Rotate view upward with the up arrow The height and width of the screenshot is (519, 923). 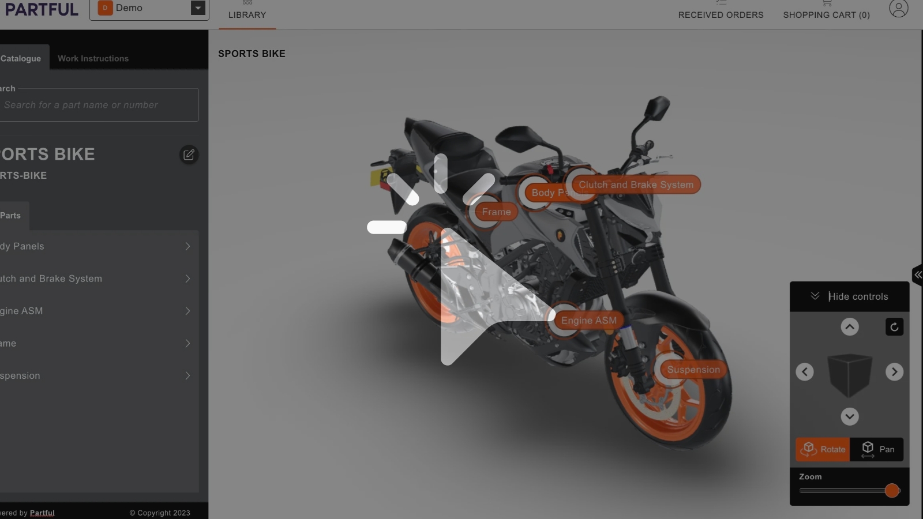[850, 327]
